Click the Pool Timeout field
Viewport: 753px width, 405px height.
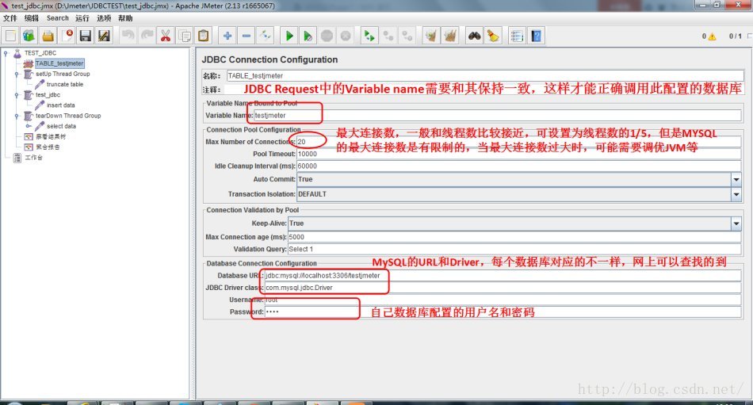click(518, 154)
